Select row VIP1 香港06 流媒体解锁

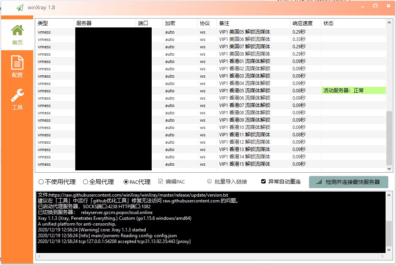click(211, 98)
